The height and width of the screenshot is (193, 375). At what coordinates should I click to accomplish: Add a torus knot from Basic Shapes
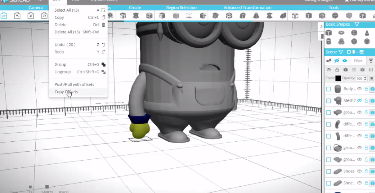coord(341,41)
